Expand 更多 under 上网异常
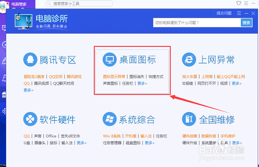This screenshot has width=259, height=167. (237, 83)
